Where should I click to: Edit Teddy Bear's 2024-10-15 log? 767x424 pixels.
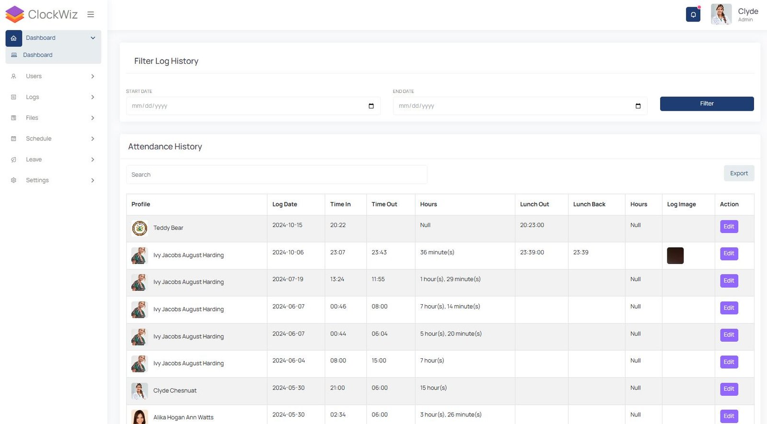coord(729,227)
